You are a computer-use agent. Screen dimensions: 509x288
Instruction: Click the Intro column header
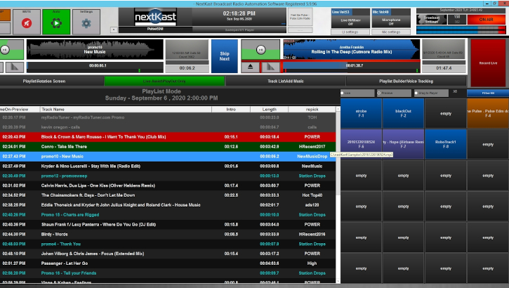click(231, 110)
